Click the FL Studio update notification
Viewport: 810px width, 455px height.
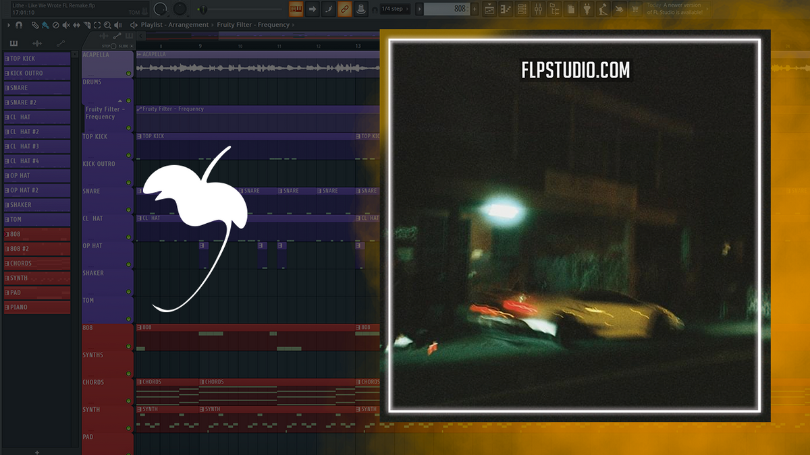pos(675,9)
